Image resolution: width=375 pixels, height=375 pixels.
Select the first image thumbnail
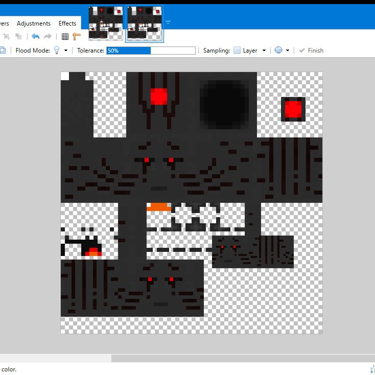(105, 23)
